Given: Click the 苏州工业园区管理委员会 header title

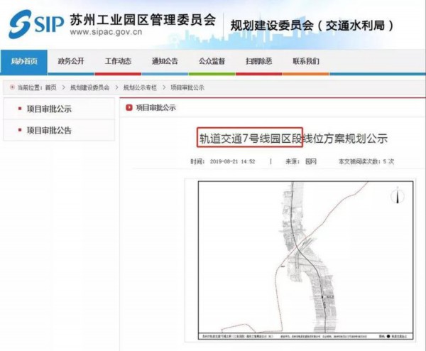Looking at the screenshot, I should pyautogui.click(x=143, y=20).
